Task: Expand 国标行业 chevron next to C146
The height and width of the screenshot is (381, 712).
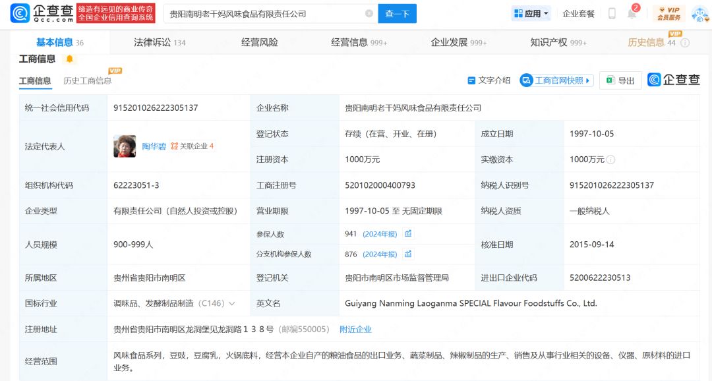Action: tap(232, 304)
